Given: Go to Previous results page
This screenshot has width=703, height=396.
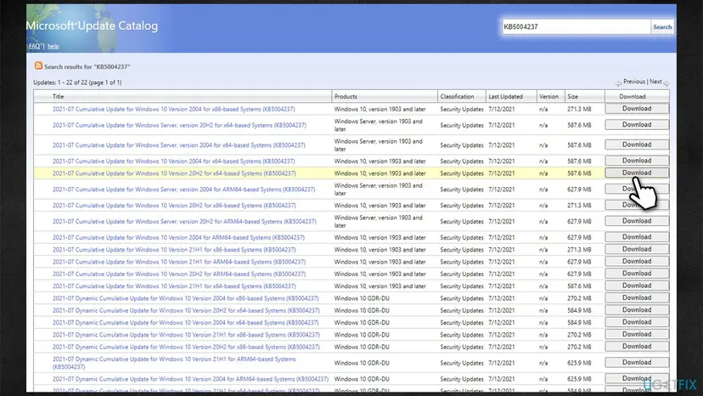Looking at the screenshot, I should coord(634,82).
